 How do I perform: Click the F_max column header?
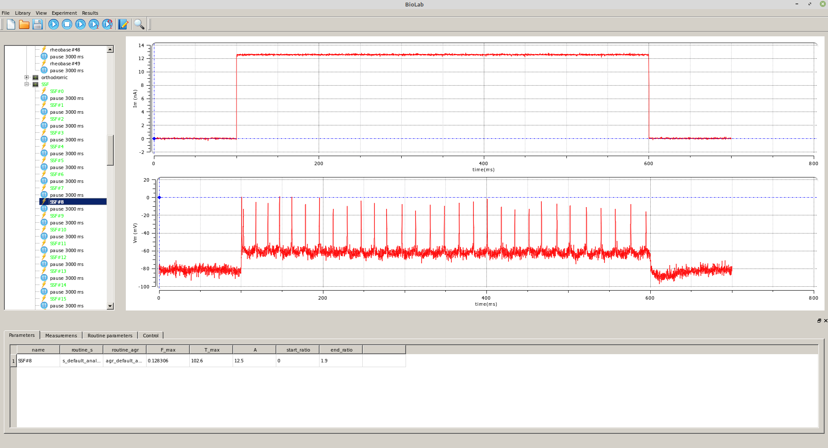[x=168, y=350]
